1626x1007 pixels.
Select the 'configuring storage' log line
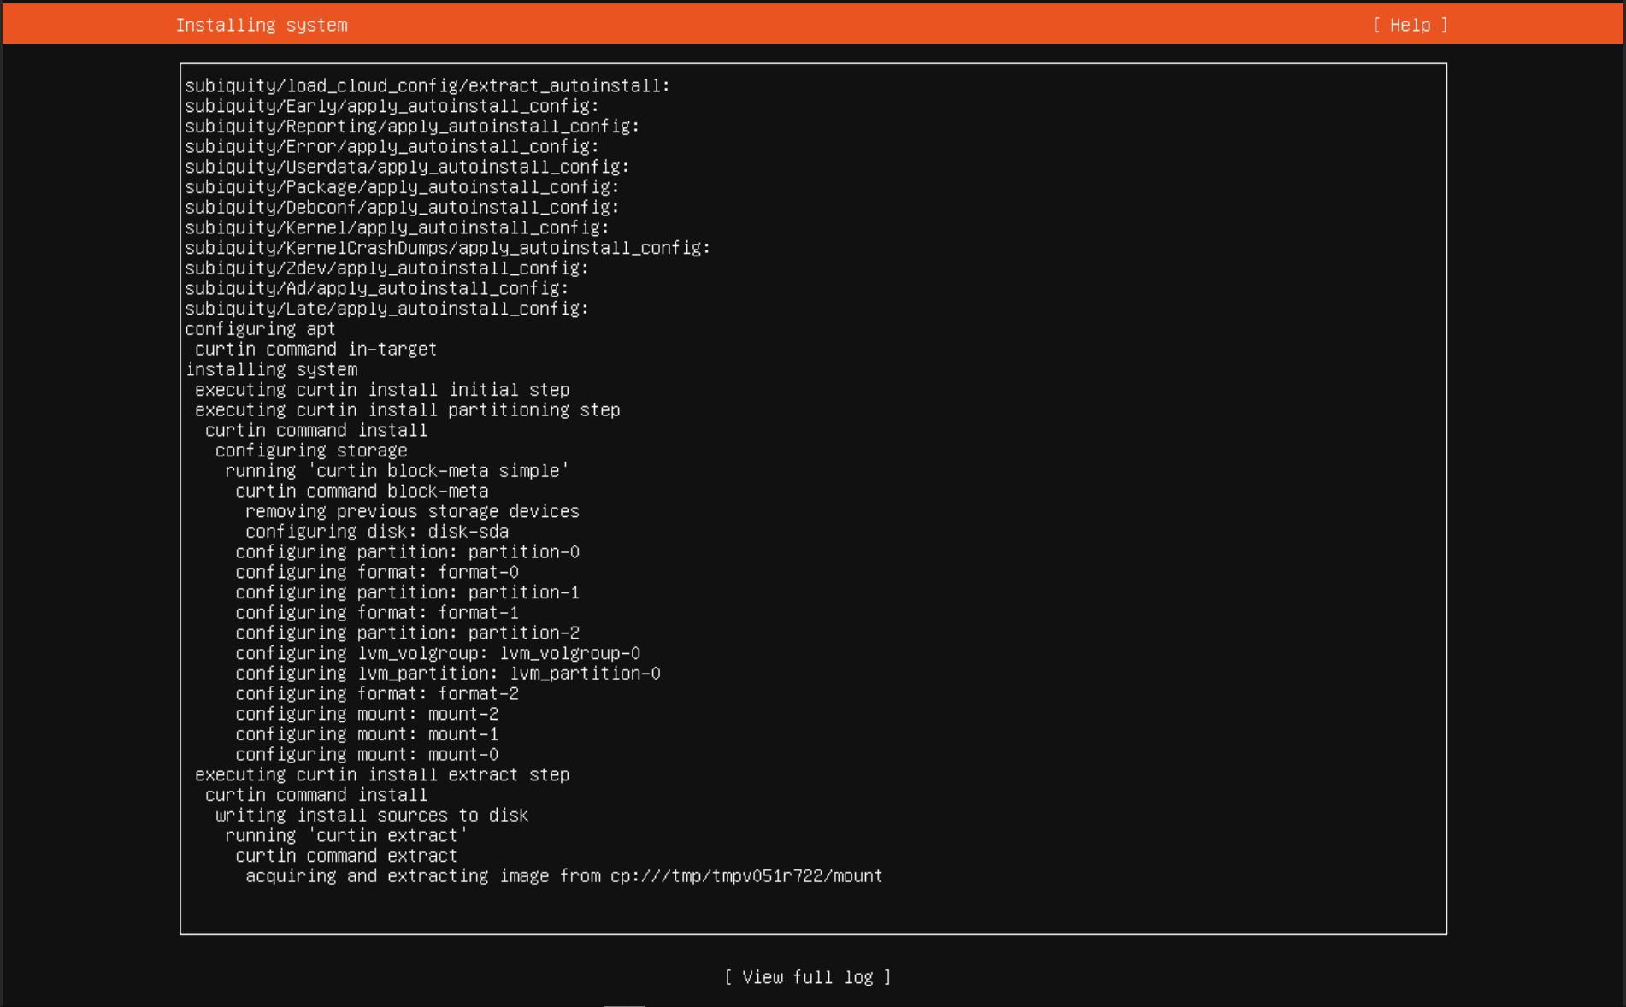311,450
